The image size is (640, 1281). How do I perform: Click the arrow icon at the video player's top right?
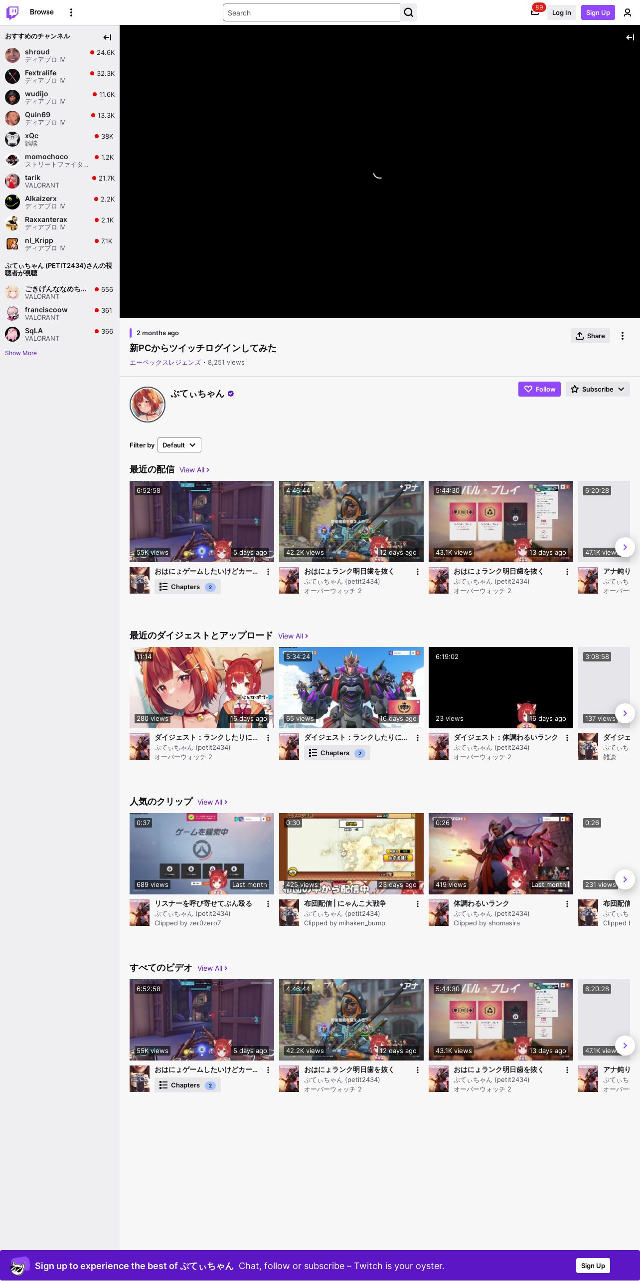[x=630, y=37]
